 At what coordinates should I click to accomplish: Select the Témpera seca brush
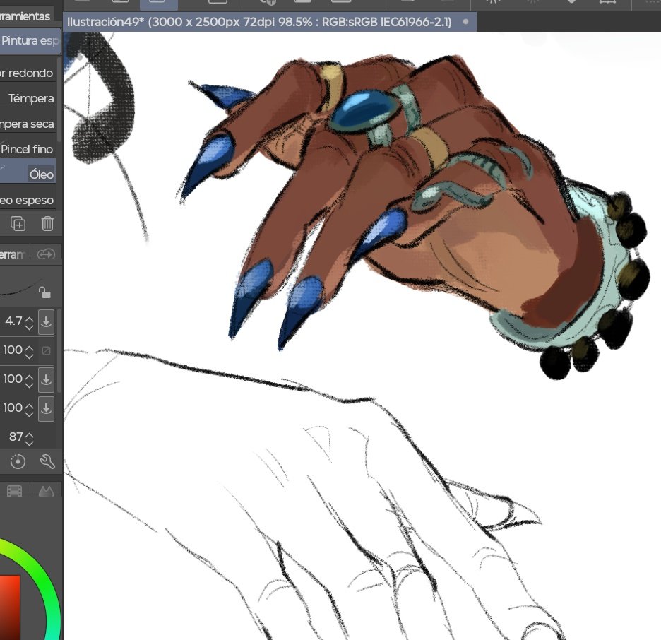[28, 124]
